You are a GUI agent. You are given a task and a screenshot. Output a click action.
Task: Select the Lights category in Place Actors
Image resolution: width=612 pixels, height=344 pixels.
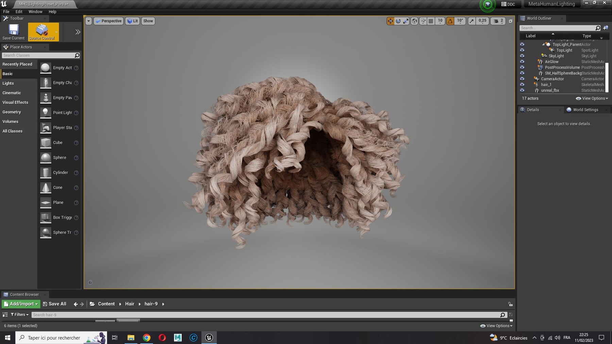8,83
